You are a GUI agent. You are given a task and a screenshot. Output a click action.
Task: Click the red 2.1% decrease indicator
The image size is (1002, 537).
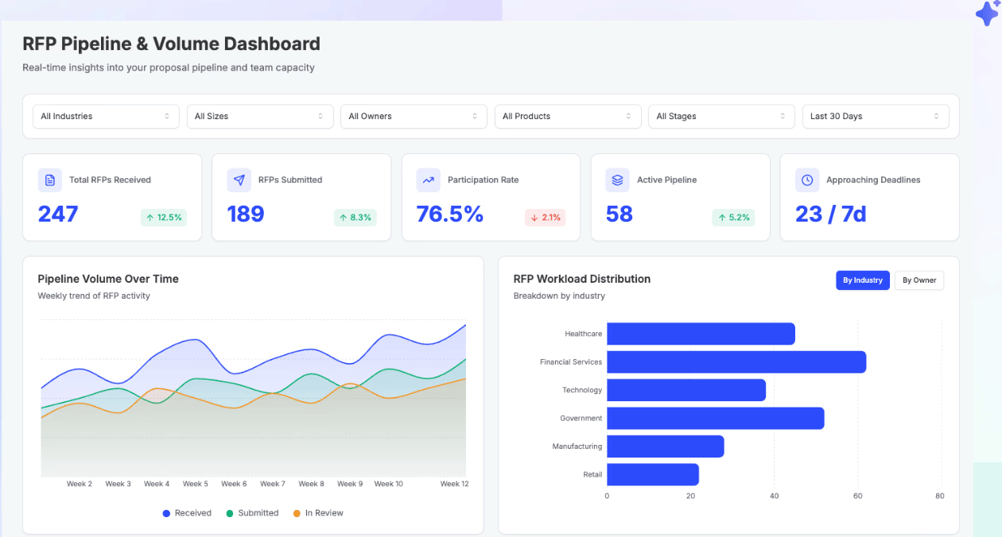click(545, 218)
